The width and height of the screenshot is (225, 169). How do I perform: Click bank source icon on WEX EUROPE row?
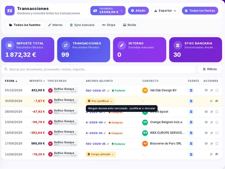191,133
